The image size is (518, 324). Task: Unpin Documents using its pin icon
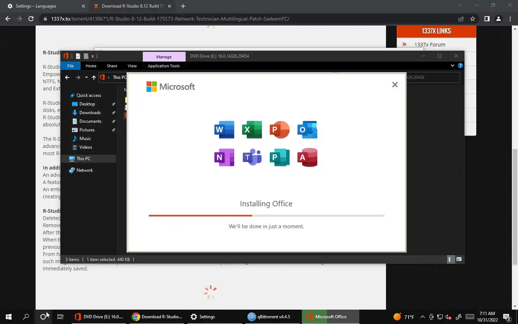click(113, 121)
